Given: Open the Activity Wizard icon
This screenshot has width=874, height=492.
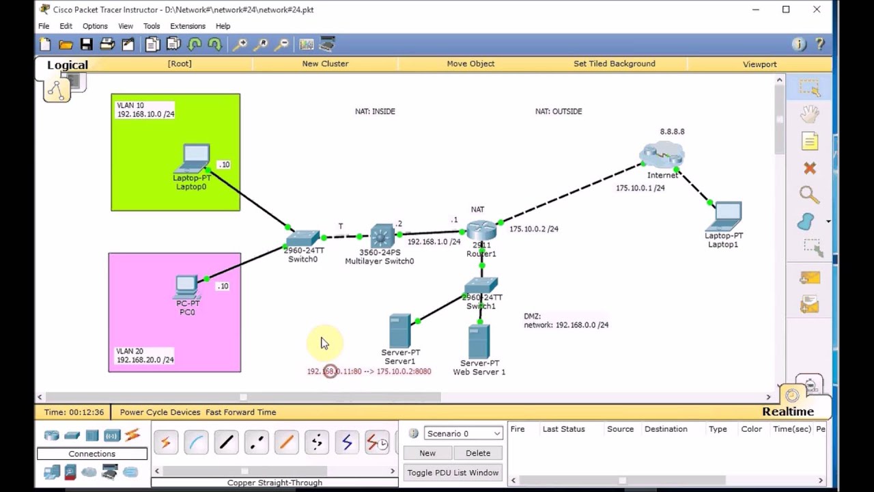Looking at the screenshot, I should pyautogui.click(x=128, y=44).
